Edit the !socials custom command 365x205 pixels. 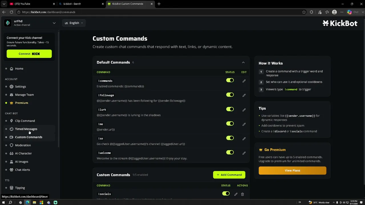click(236, 194)
